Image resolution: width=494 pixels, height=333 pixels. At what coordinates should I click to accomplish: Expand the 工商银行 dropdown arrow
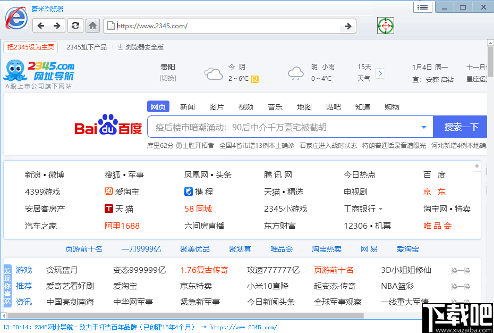point(381,209)
